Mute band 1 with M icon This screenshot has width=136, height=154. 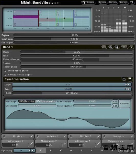tap(15, 12)
